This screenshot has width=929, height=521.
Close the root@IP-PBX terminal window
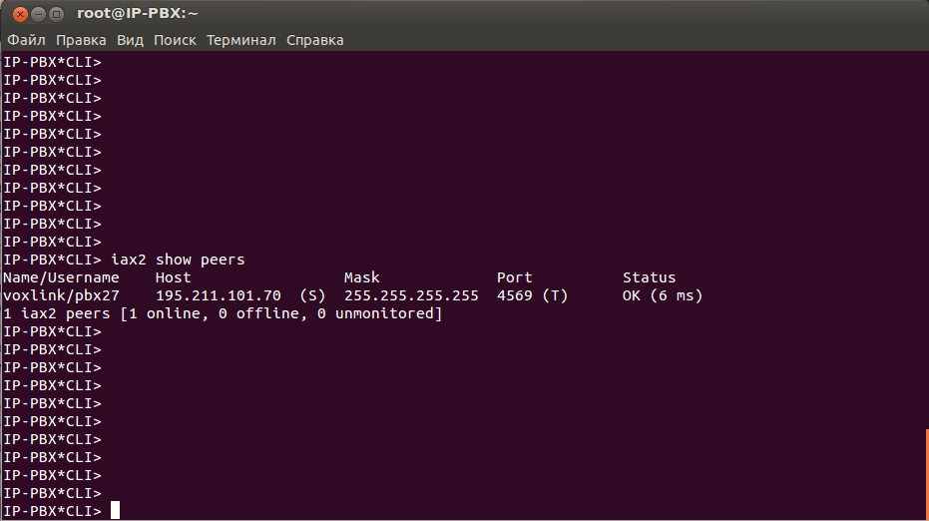18,14
